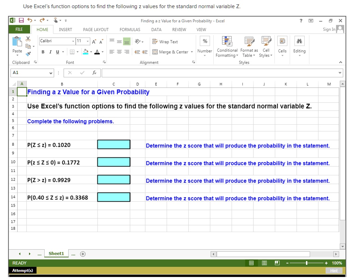The width and height of the screenshot is (354, 279).
Task: Switch to the FORMULAS ribbon tab
Action: coord(130,29)
